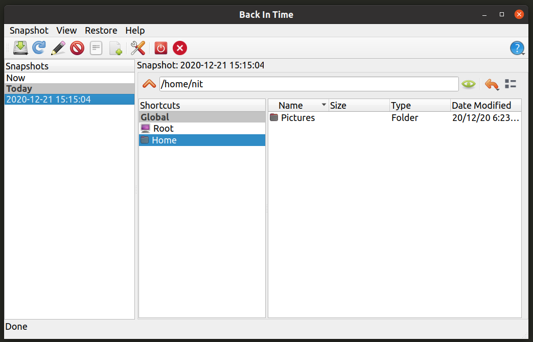Viewport: 533px width, 342px height.
Task: Sort by the Type column header
Action: 420,105
